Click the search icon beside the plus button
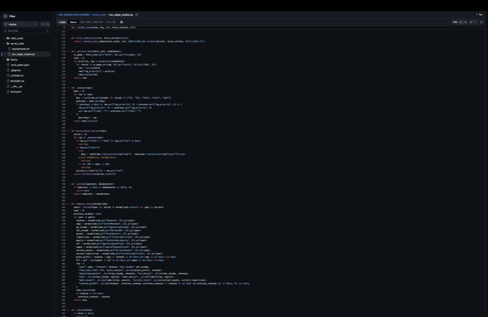This screenshot has width=488, height=317. (48, 24)
